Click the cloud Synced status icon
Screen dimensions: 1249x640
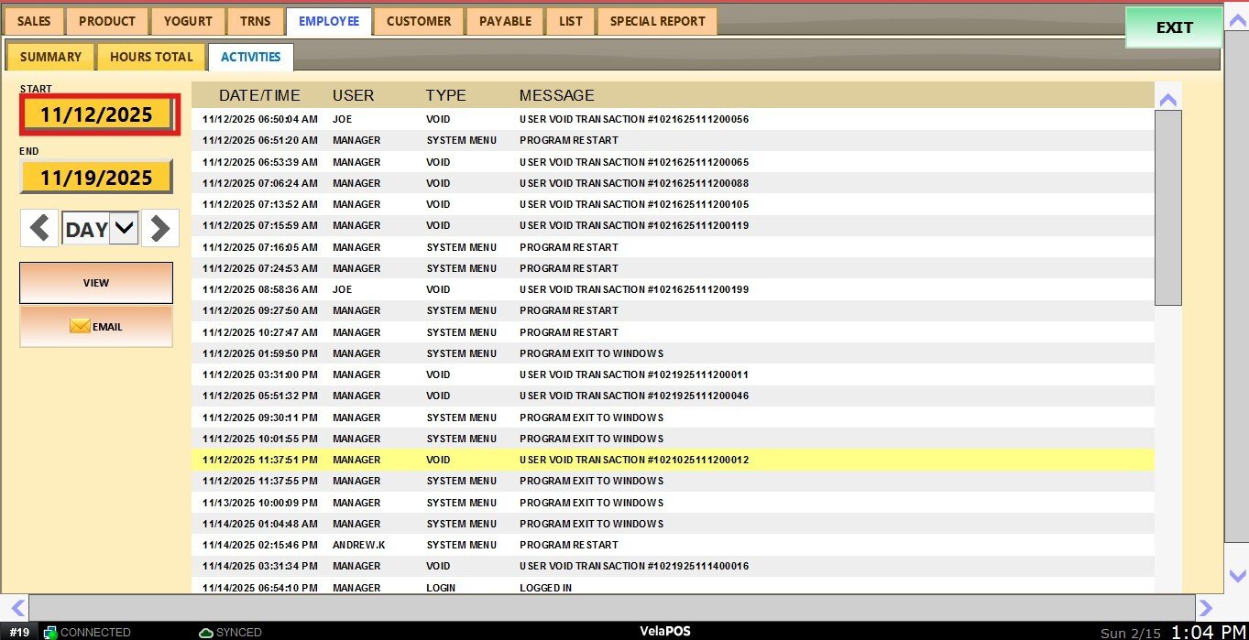click(x=206, y=632)
